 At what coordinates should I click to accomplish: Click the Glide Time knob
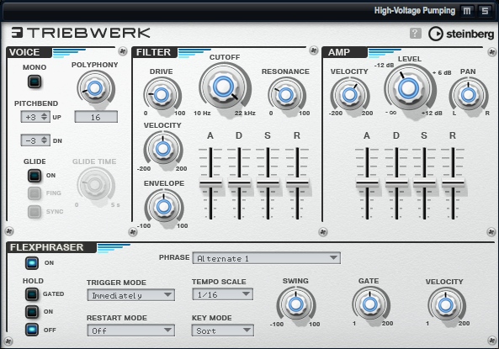[x=94, y=184]
